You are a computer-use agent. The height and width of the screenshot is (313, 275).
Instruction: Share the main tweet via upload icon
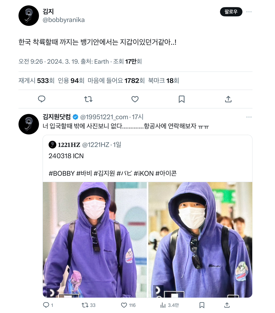coord(228,99)
